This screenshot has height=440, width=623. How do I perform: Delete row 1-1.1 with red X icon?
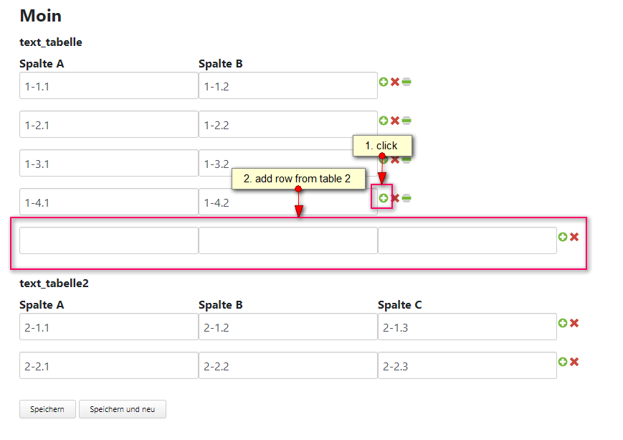395,83
